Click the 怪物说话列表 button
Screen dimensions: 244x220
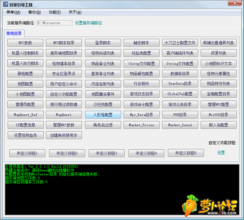[x=103, y=53]
